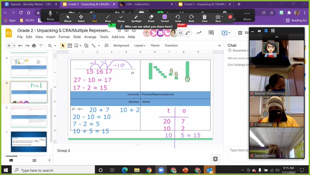This screenshot has height=175, width=310.
Task: Print the presentation
Action: (34, 46)
